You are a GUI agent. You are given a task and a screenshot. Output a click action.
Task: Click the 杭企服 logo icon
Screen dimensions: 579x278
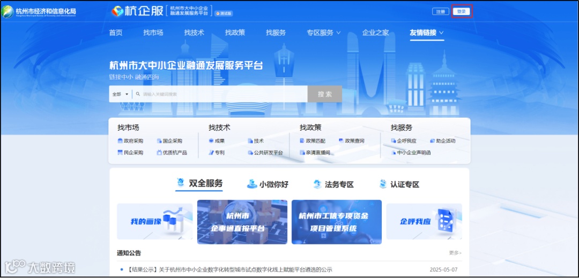118,11
